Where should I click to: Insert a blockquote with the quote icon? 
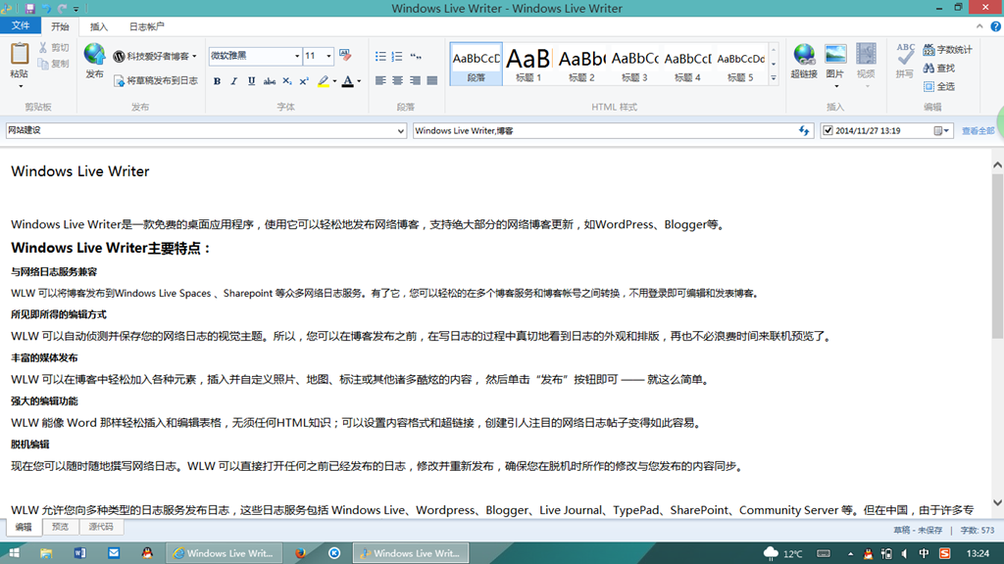click(416, 56)
